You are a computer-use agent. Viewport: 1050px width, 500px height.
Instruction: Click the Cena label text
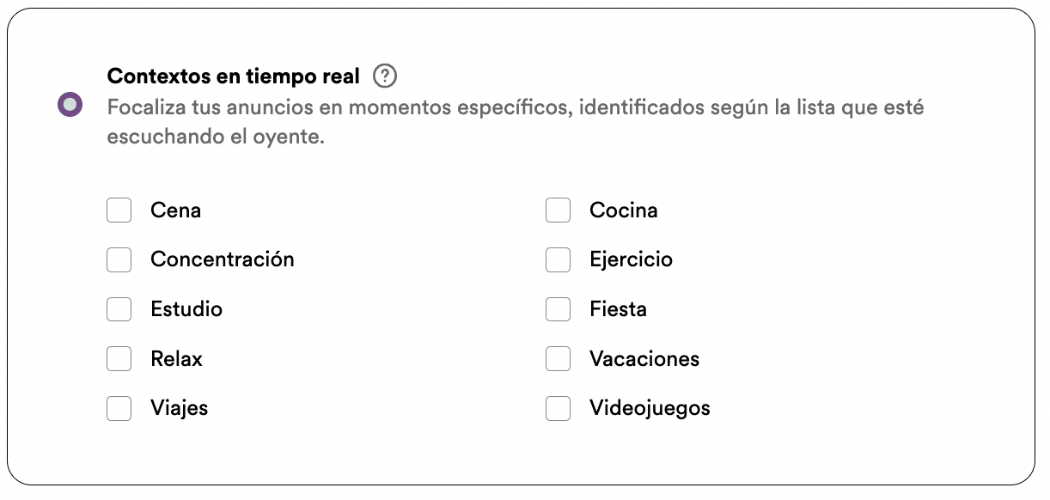pos(175,210)
